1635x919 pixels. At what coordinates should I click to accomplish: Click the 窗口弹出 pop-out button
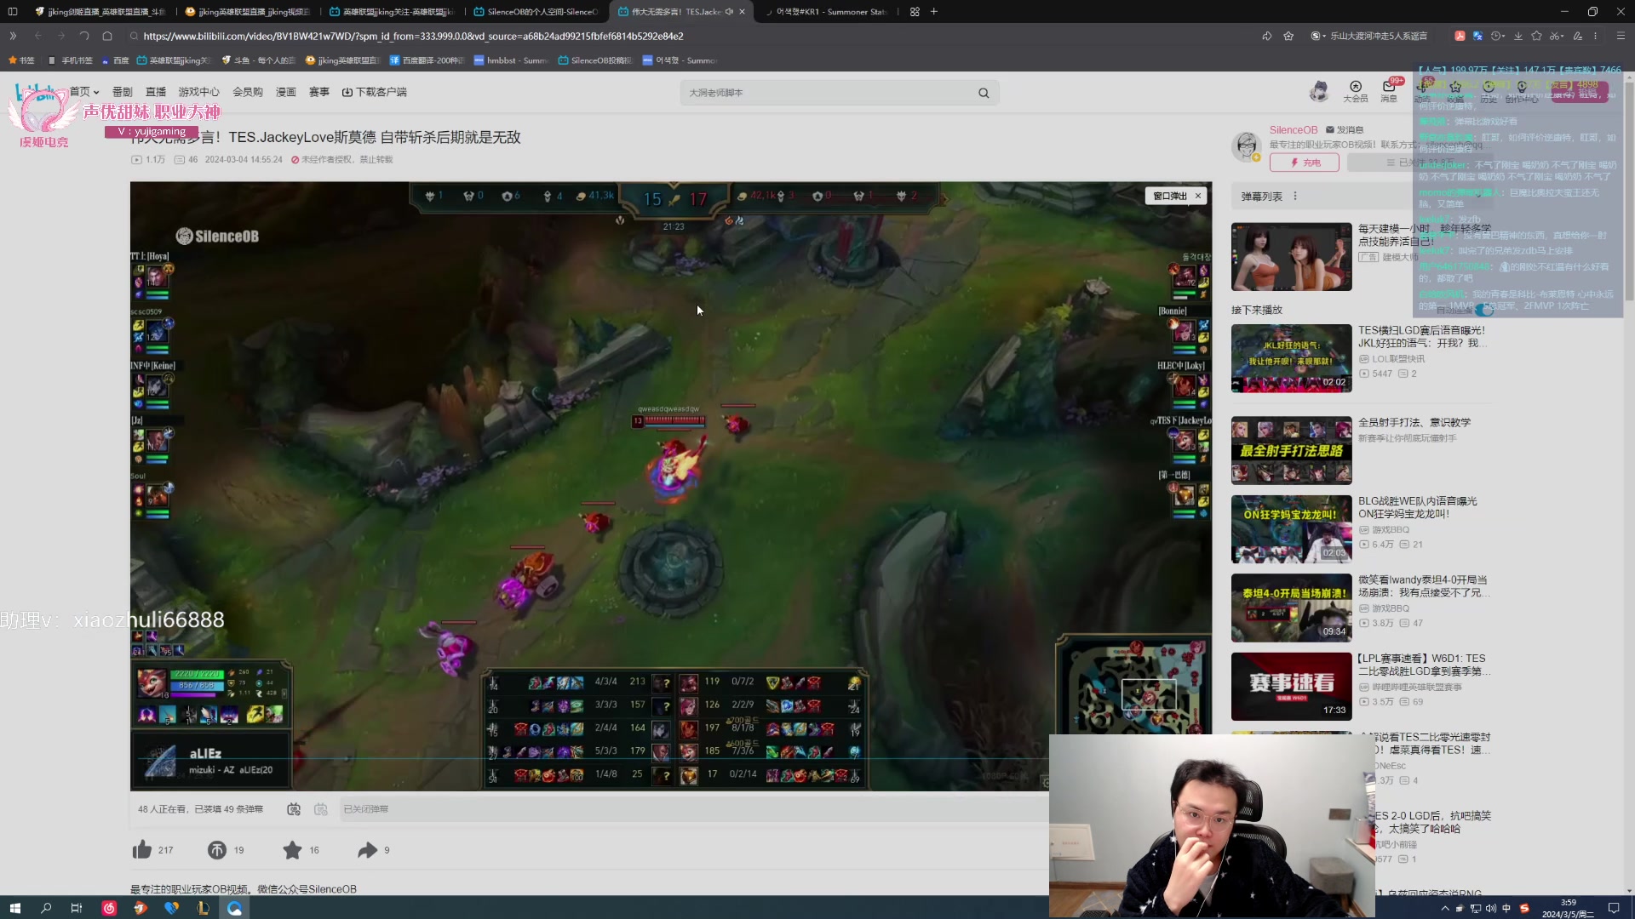click(x=1170, y=196)
